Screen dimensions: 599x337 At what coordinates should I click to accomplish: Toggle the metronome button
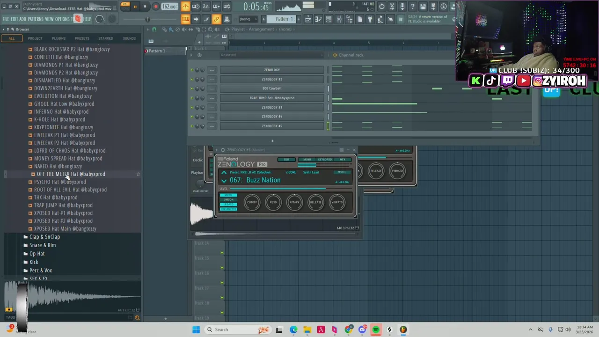pos(185,7)
